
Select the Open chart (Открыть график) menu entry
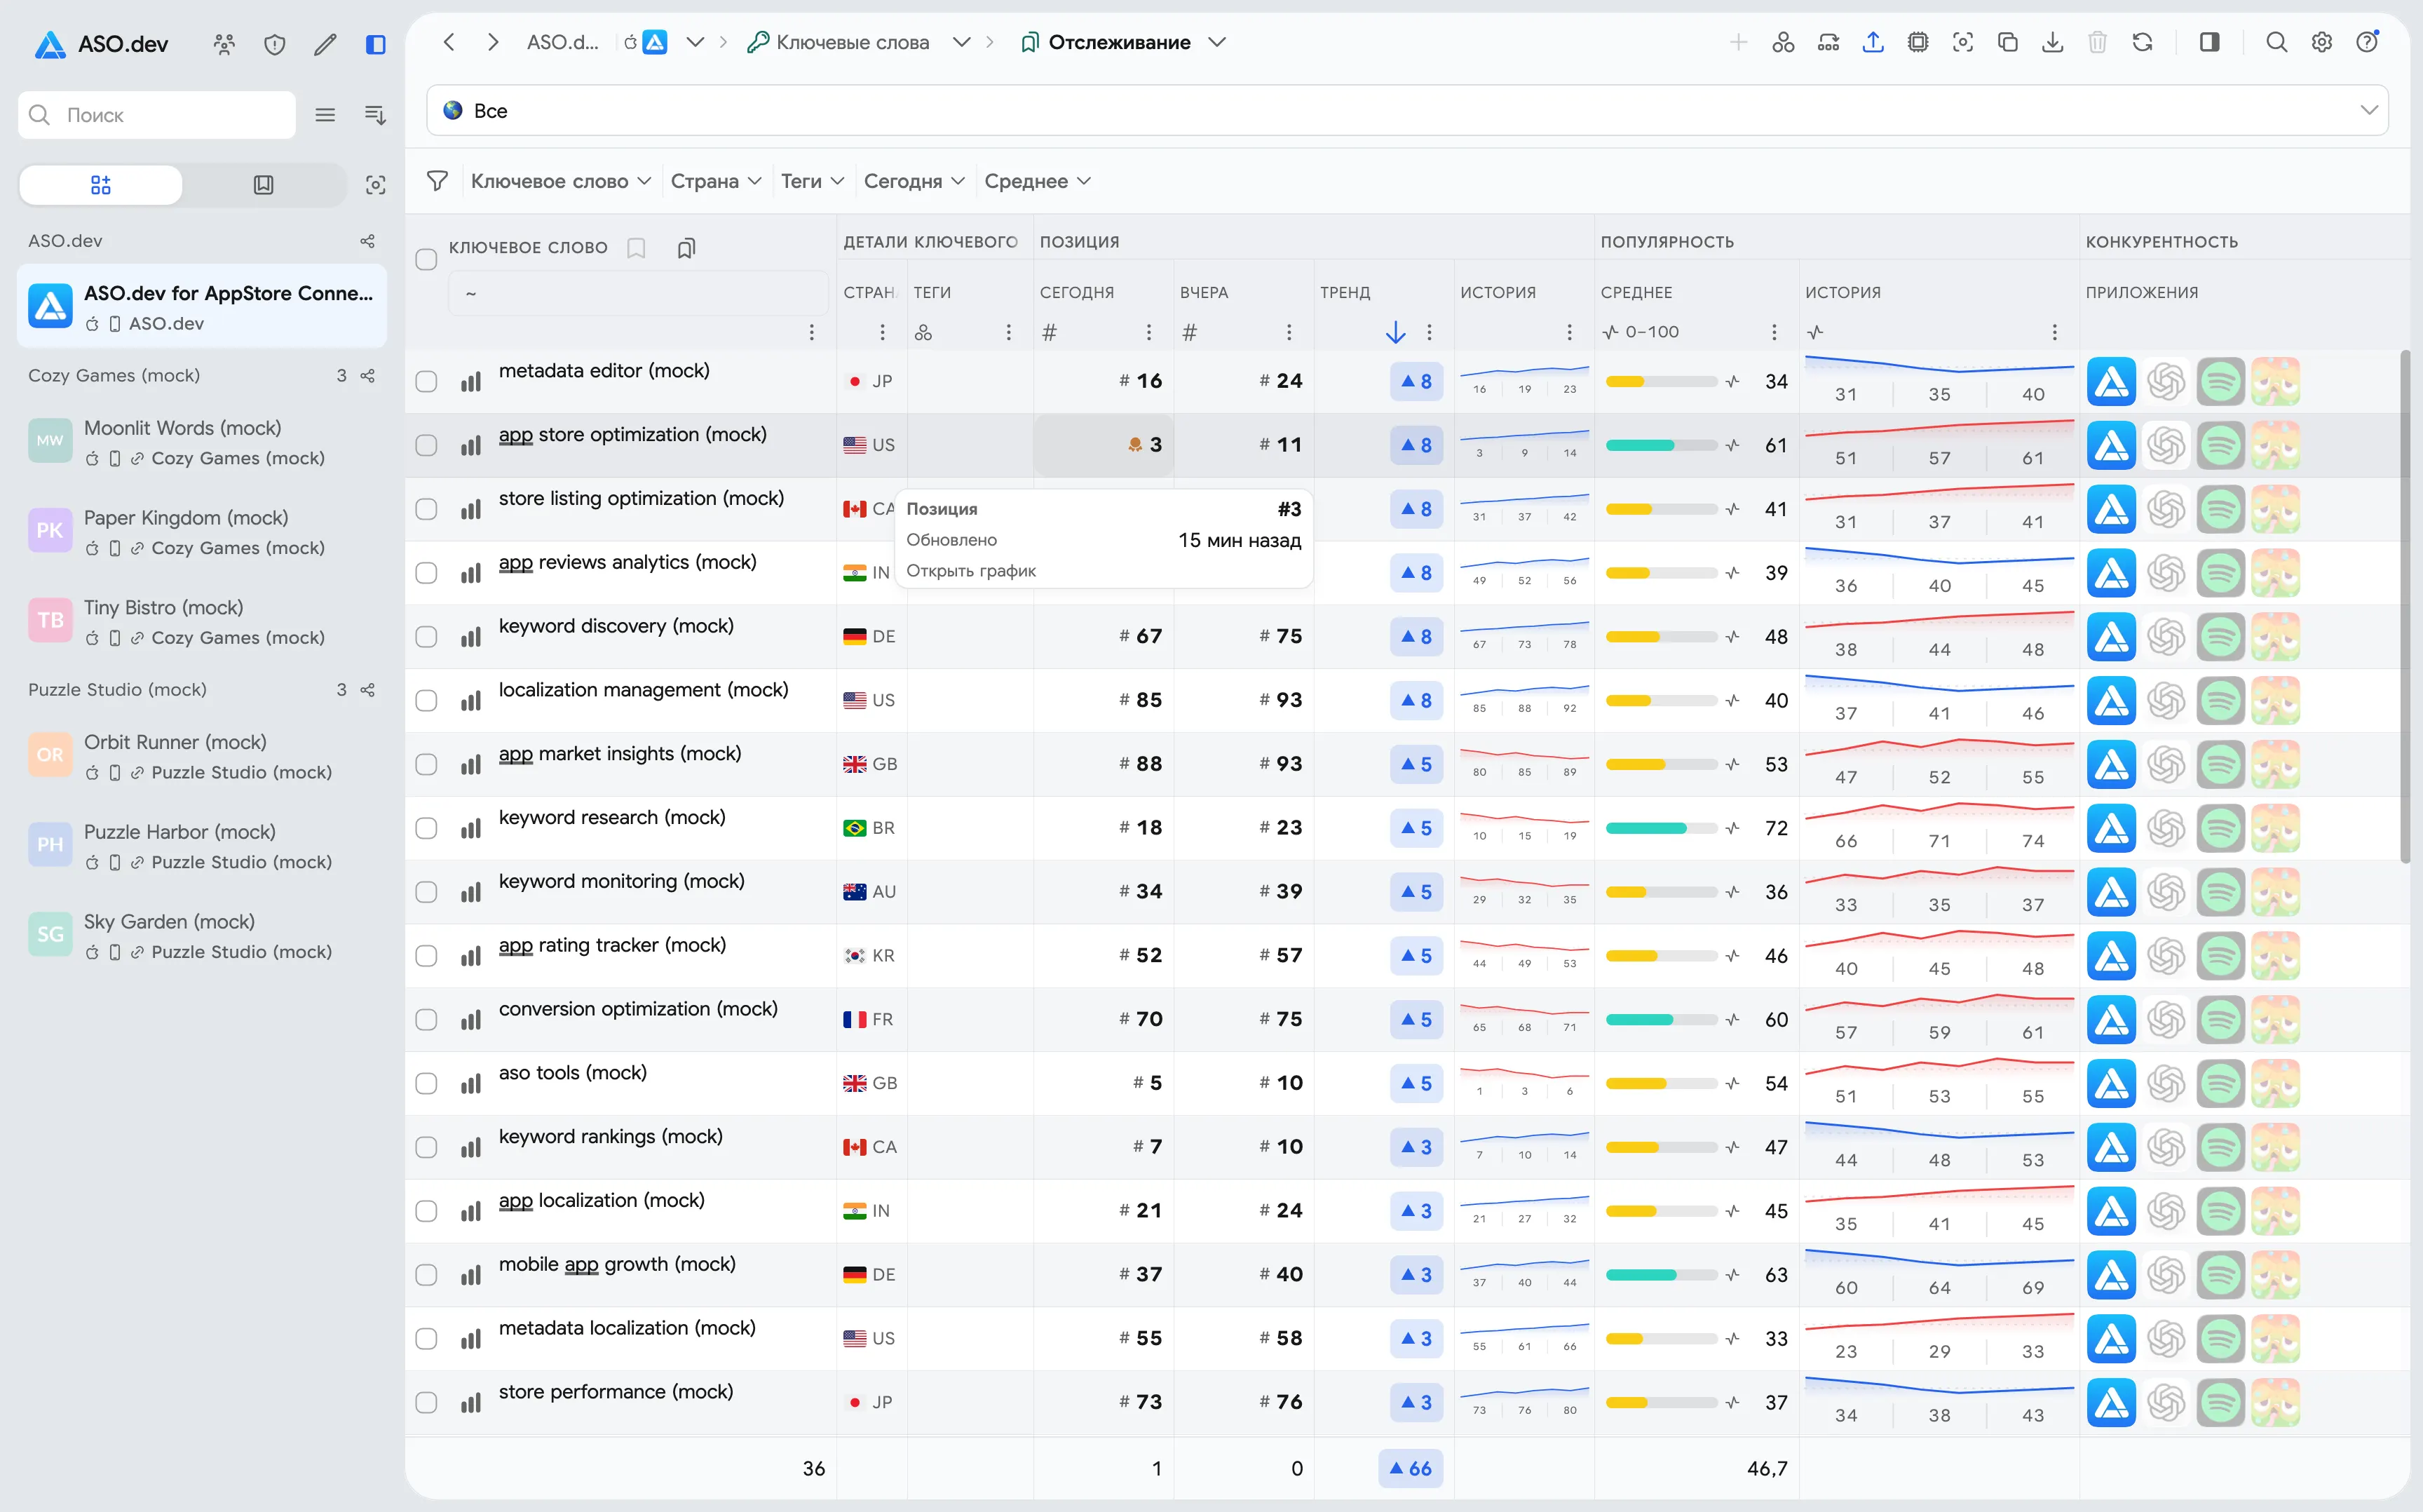pyautogui.click(x=970, y=570)
